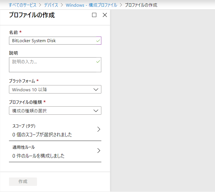
Task: Click the green checkmark in the 名前 field
Action: coord(98,41)
